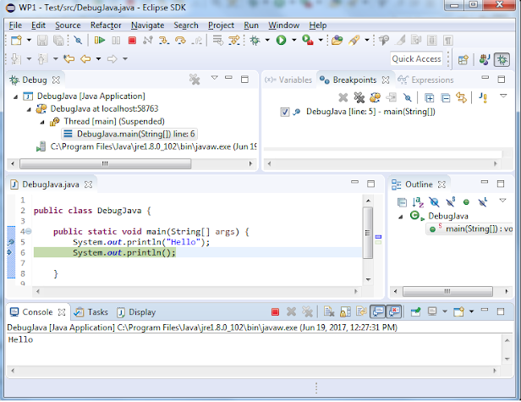Screen dimensions: 521x402
Task: Click the Back navigation arrow
Action: [x=85, y=59]
